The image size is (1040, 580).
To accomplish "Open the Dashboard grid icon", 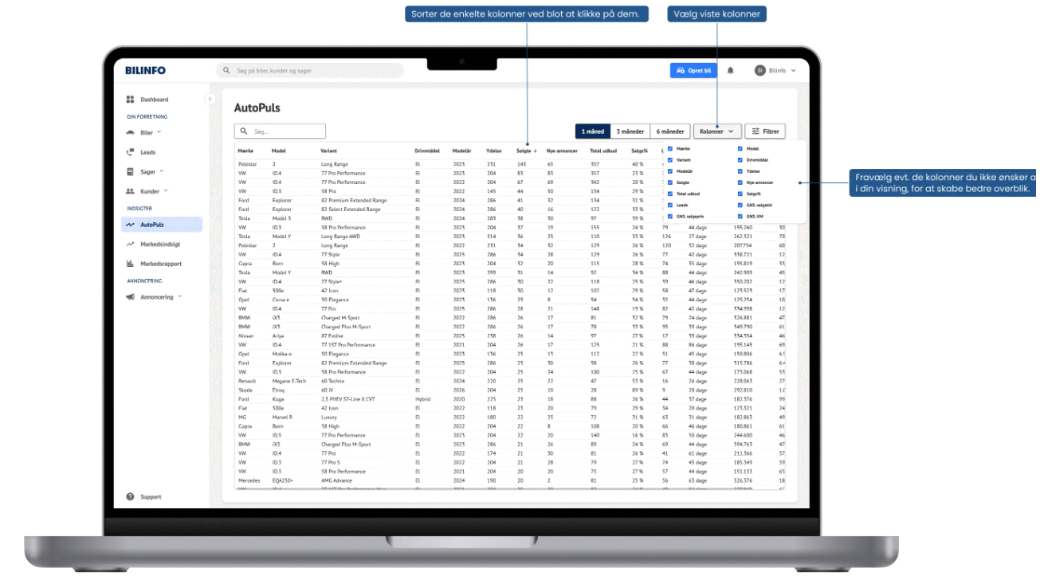I will (130, 100).
